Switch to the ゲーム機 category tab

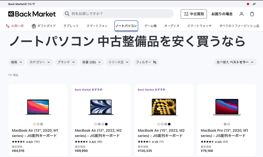150,26
